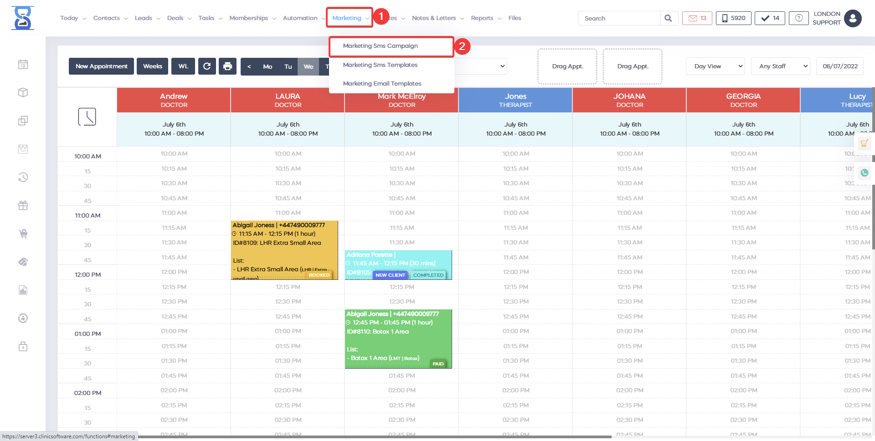
Task: Click the New Appointment button
Action: 101,66
